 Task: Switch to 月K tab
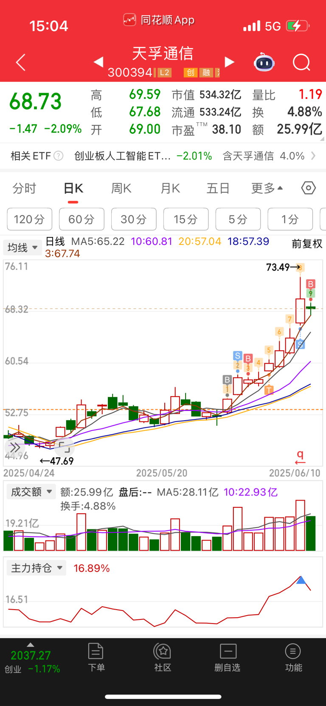point(170,188)
